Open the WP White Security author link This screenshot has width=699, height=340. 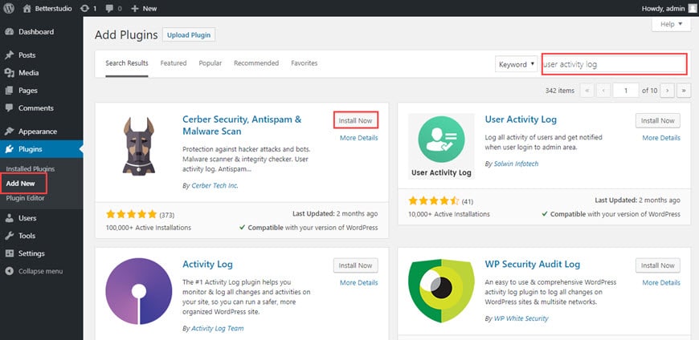click(521, 318)
